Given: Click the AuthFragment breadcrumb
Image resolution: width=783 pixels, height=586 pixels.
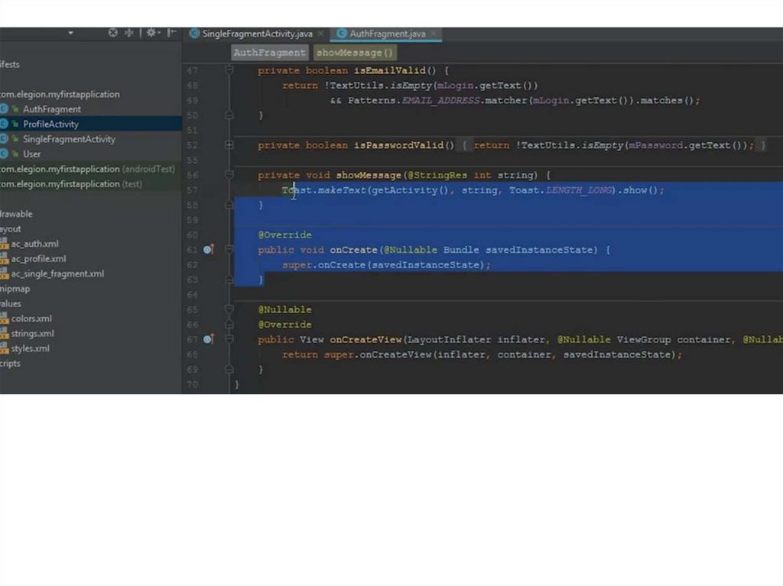Looking at the screenshot, I should 269,53.
